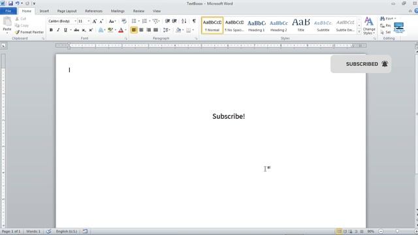Viewport: 418px width, 235px height.
Task: Click the Borders icon
Action: (x=189, y=30)
